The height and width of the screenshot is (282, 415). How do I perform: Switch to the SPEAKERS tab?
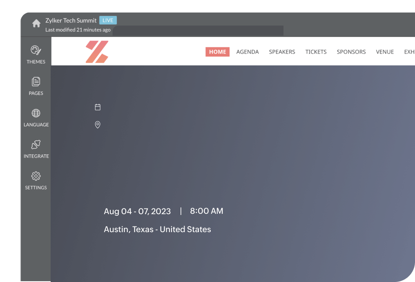point(282,52)
